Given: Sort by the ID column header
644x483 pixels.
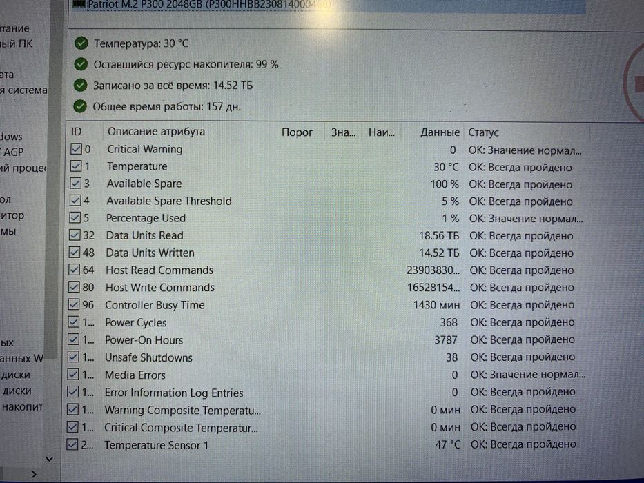Looking at the screenshot, I should (77, 131).
